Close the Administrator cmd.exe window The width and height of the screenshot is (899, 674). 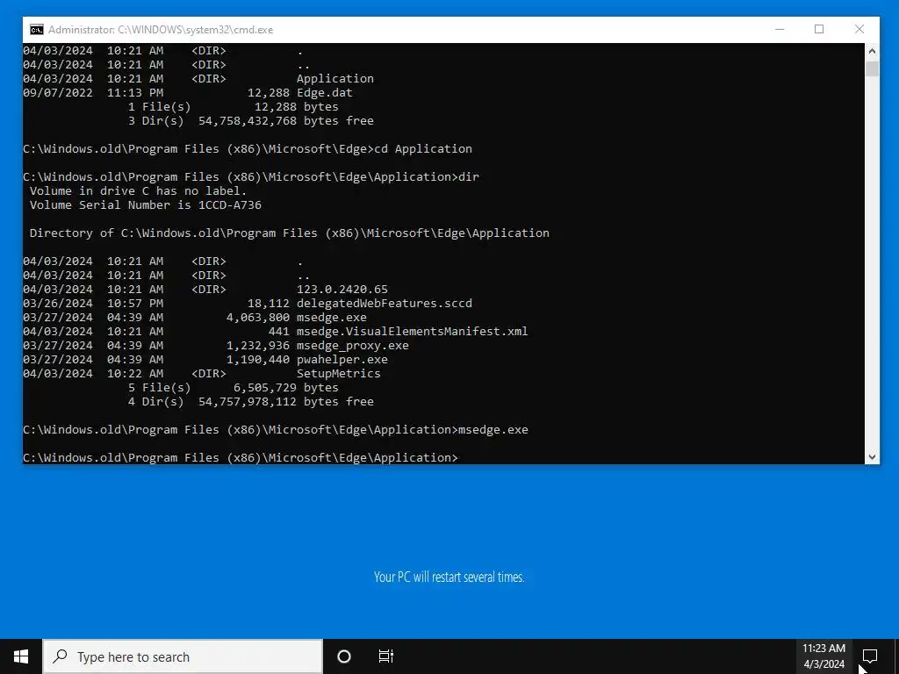click(x=859, y=29)
